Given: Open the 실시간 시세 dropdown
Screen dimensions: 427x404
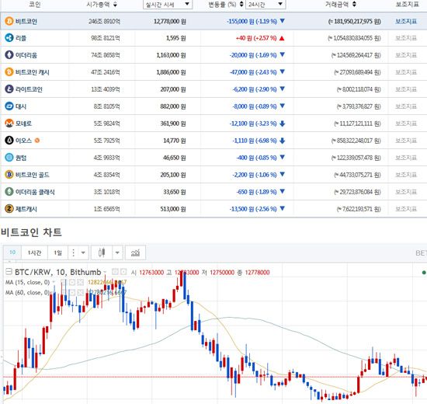Looking at the screenshot, I should pos(168,5).
